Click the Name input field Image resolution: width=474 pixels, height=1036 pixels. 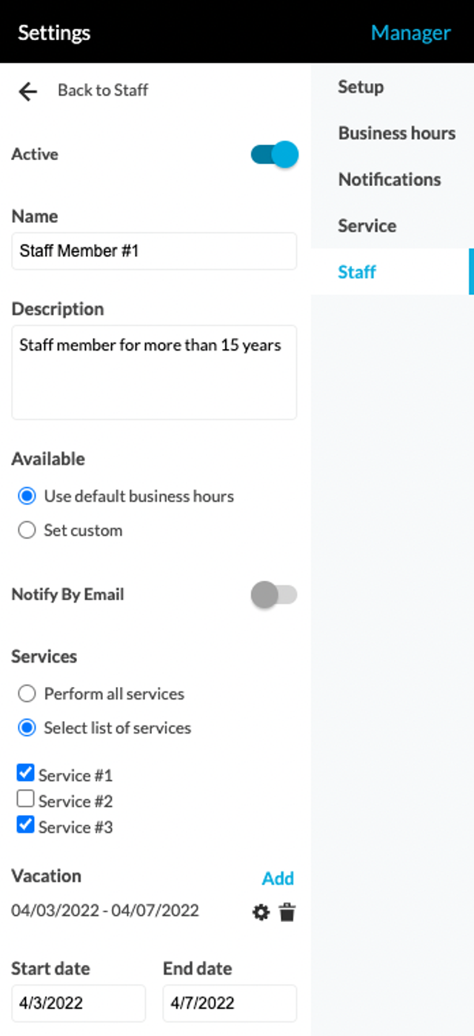point(154,251)
